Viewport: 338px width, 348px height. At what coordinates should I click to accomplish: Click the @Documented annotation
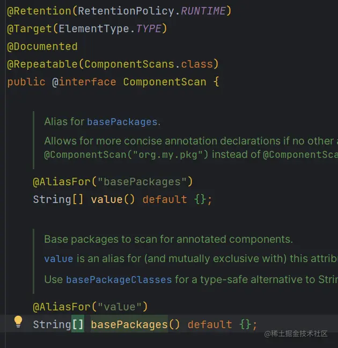[x=42, y=47]
